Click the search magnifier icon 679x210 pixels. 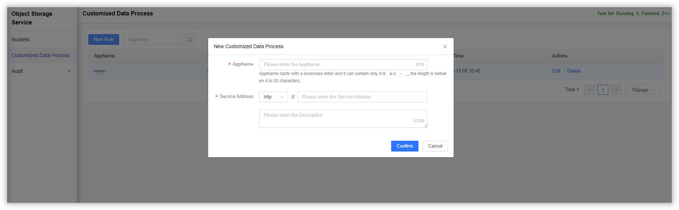(x=189, y=39)
